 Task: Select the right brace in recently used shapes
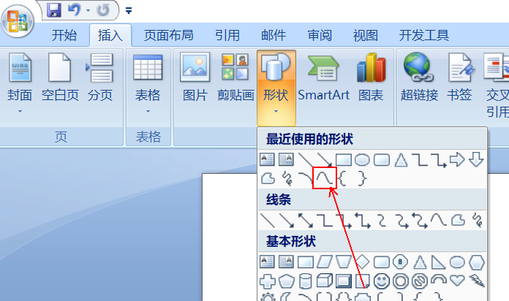(x=362, y=178)
